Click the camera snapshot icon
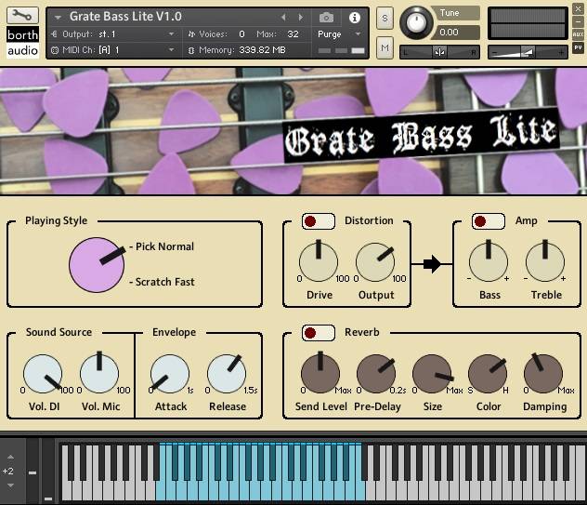This screenshot has height=505, width=587. pos(326,17)
